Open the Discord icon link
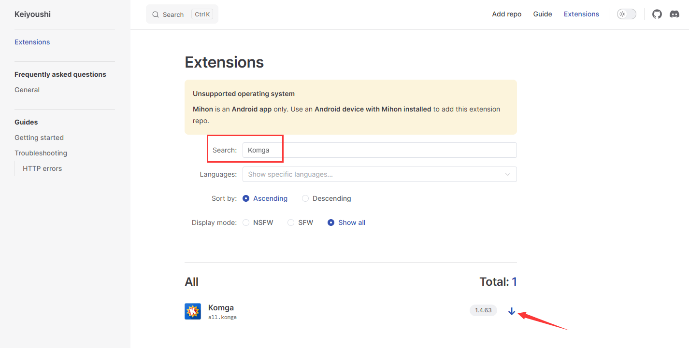This screenshot has width=689, height=348. click(x=674, y=14)
